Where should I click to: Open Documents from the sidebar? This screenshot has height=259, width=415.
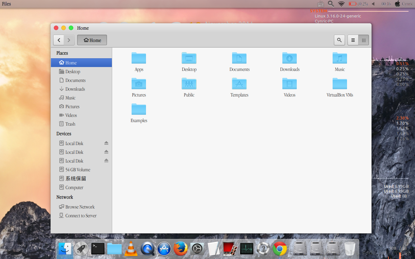[x=81, y=80]
